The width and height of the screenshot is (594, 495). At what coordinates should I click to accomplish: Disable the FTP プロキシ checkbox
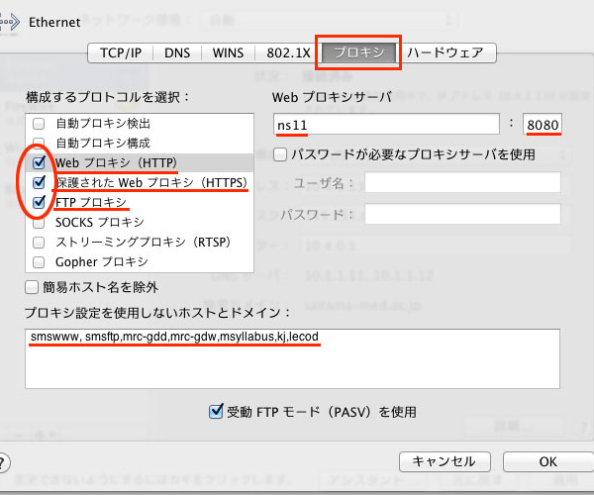click(x=40, y=202)
